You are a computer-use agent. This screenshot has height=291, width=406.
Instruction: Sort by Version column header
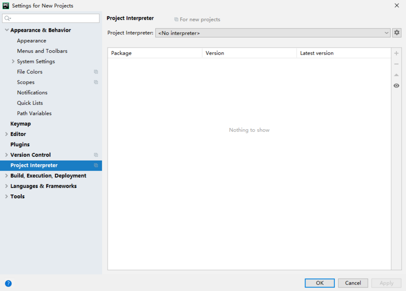click(x=249, y=53)
